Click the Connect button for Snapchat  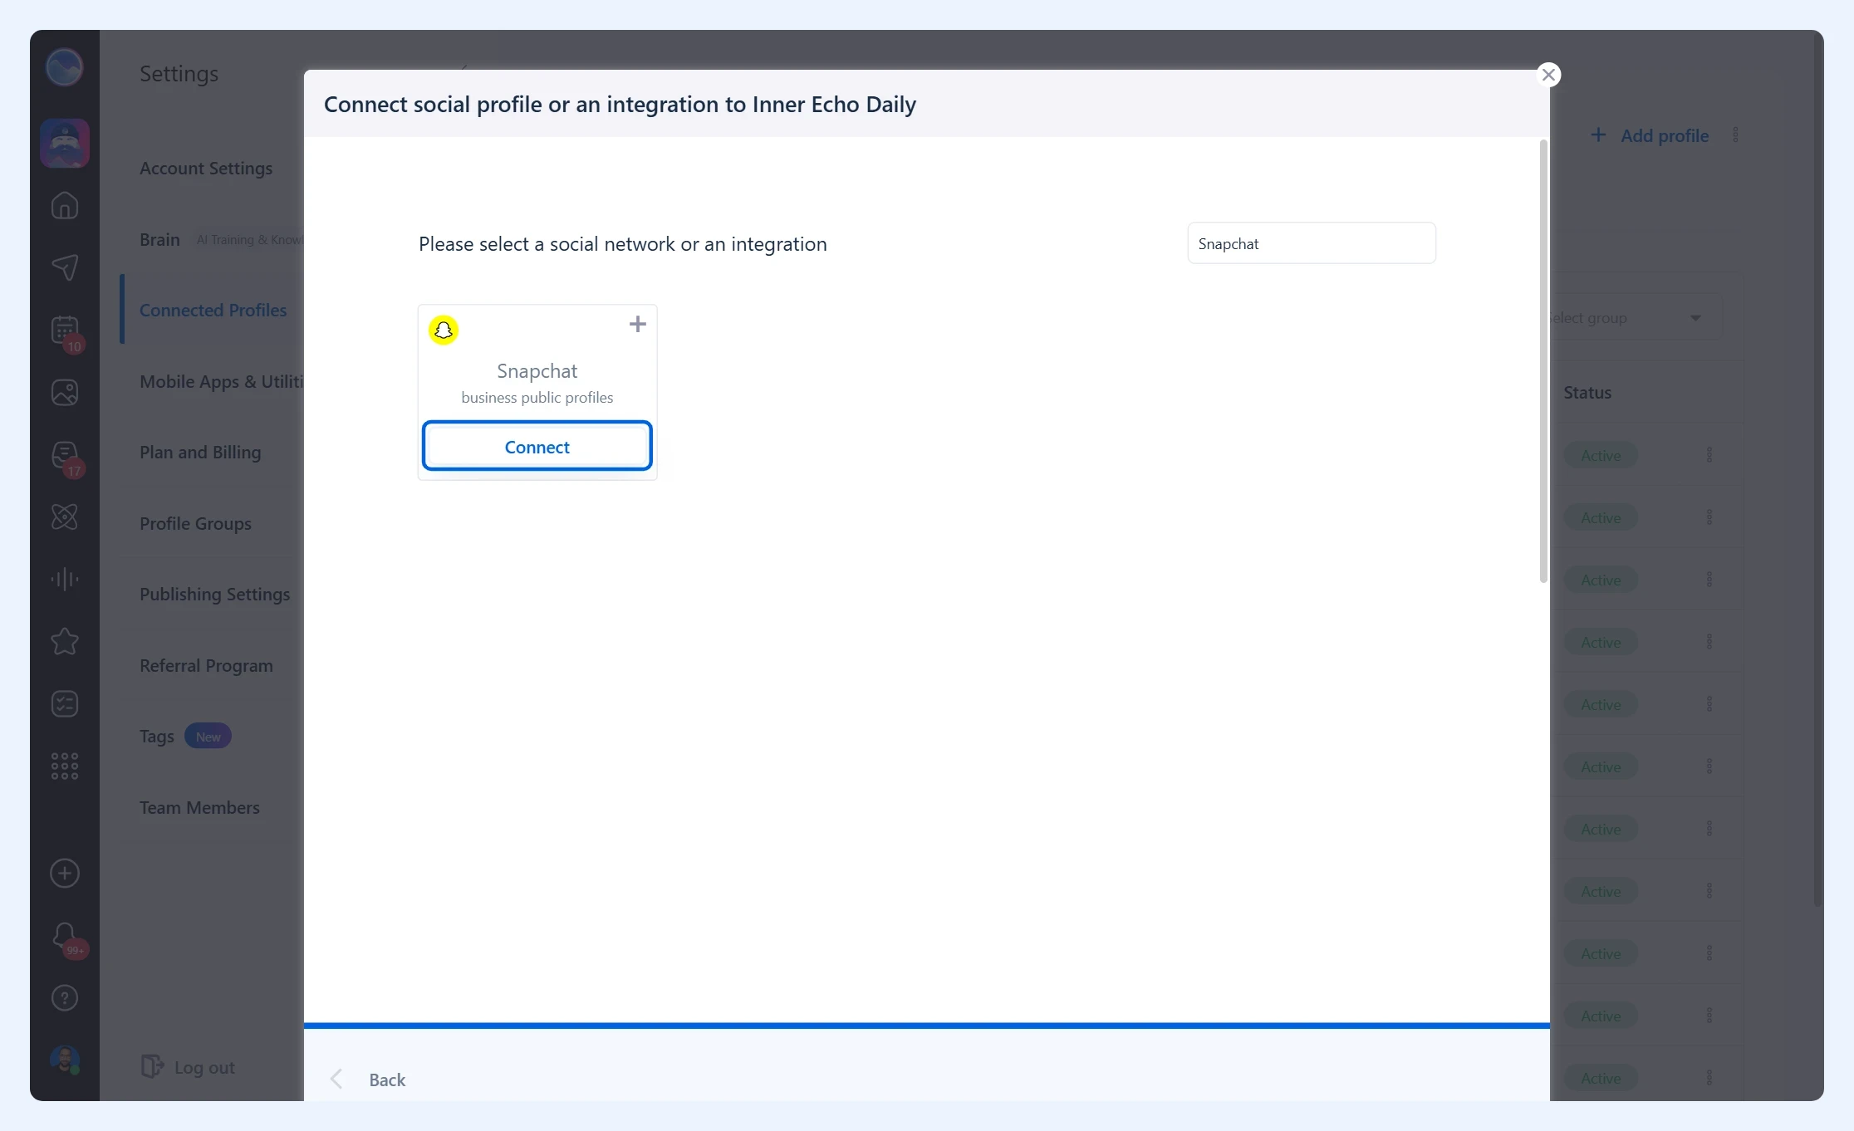pyautogui.click(x=537, y=447)
